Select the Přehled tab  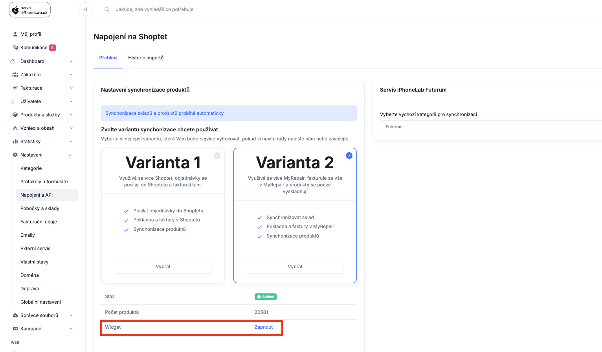(108, 57)
